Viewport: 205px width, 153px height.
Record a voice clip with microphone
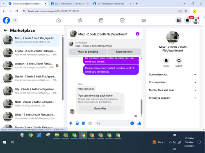click(71, 123)
